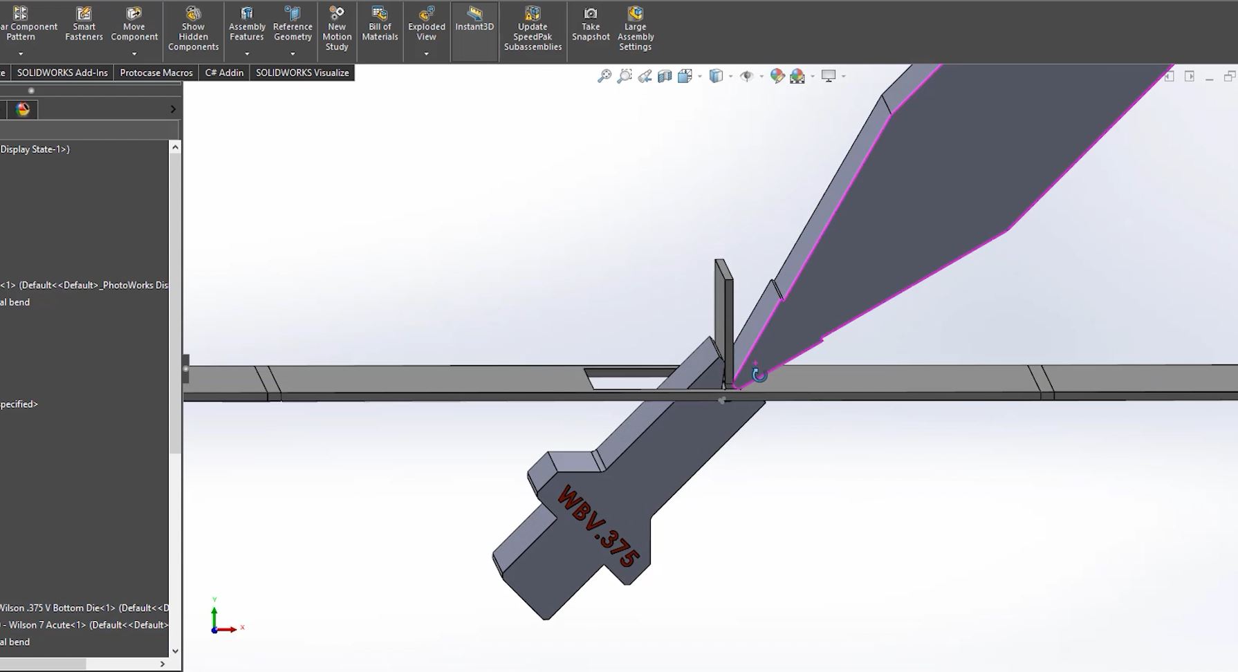Expand the Reference Geometry dropdown arrow
This screenshot has height=672, width=1238.
(x=293, y=54)
